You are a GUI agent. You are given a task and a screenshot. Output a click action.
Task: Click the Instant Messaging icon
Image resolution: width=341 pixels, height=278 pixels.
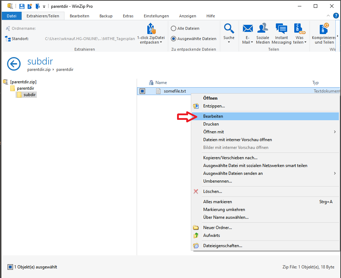(282, 28)
